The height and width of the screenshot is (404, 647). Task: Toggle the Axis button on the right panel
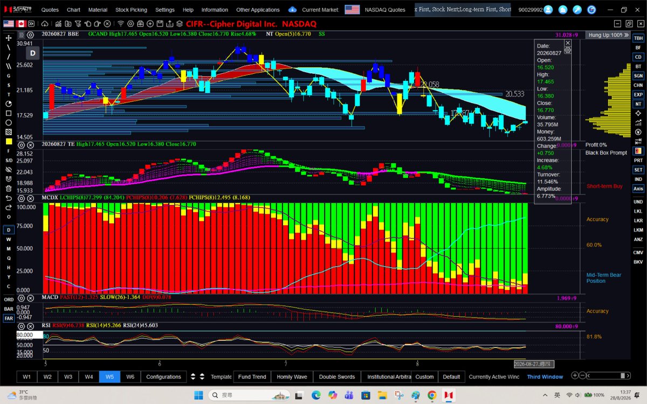tap(638, 189)
